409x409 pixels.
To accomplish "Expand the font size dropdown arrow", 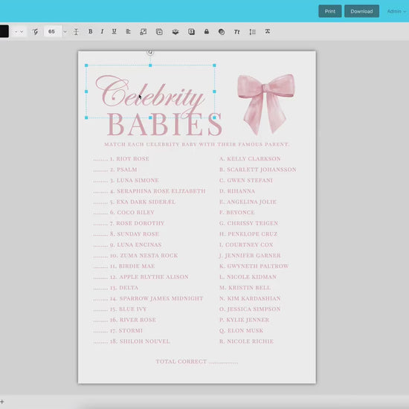I will tap(65, 32).
